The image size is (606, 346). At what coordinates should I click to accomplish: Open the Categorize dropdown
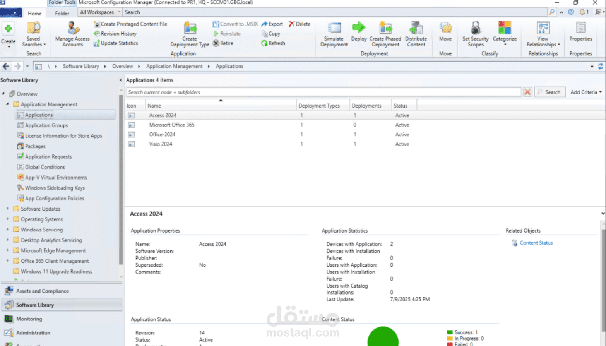(505, 34)
